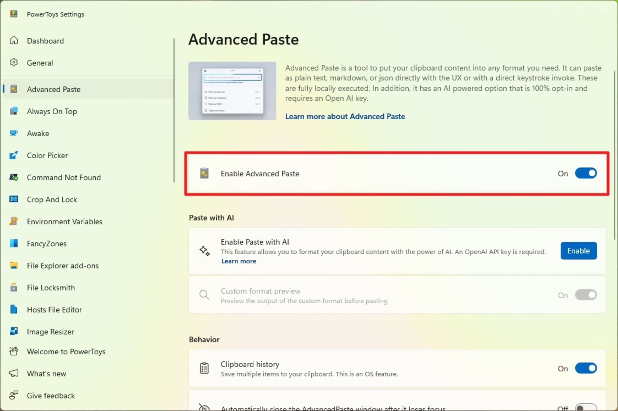Click the Environment Variables icon
This screenshot has width=618, height=411.
(14, 221)
